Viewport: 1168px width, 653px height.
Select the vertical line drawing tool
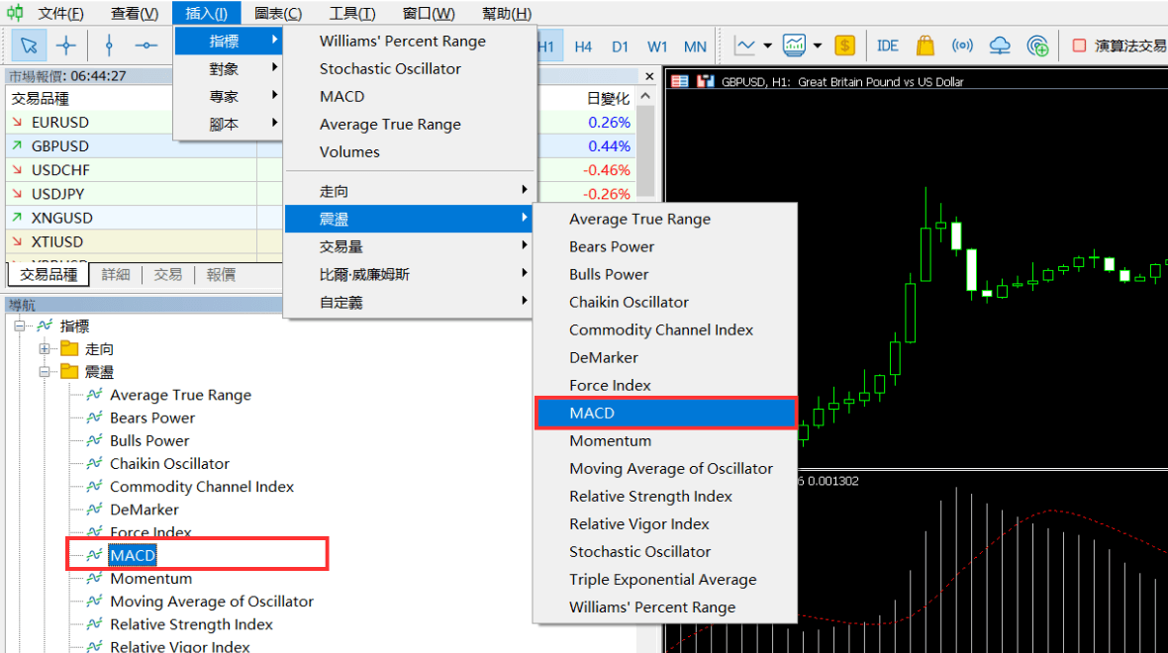coord(108,46)
